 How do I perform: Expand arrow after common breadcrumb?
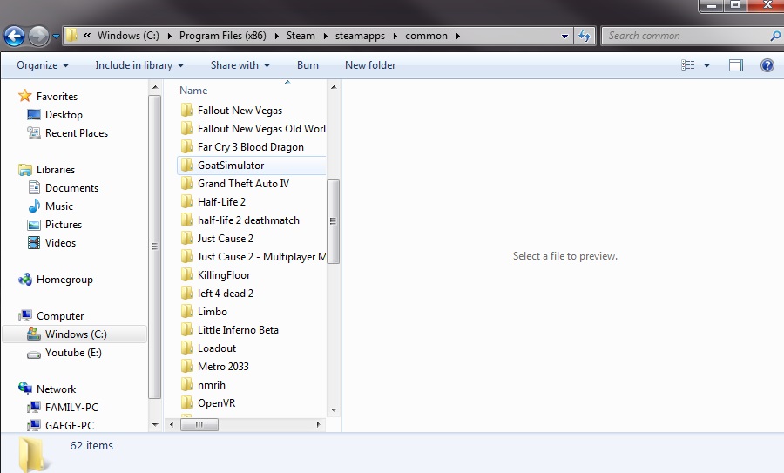coord(457,36)
